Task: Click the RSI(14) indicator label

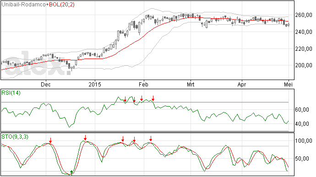Action: click(11, 93)
